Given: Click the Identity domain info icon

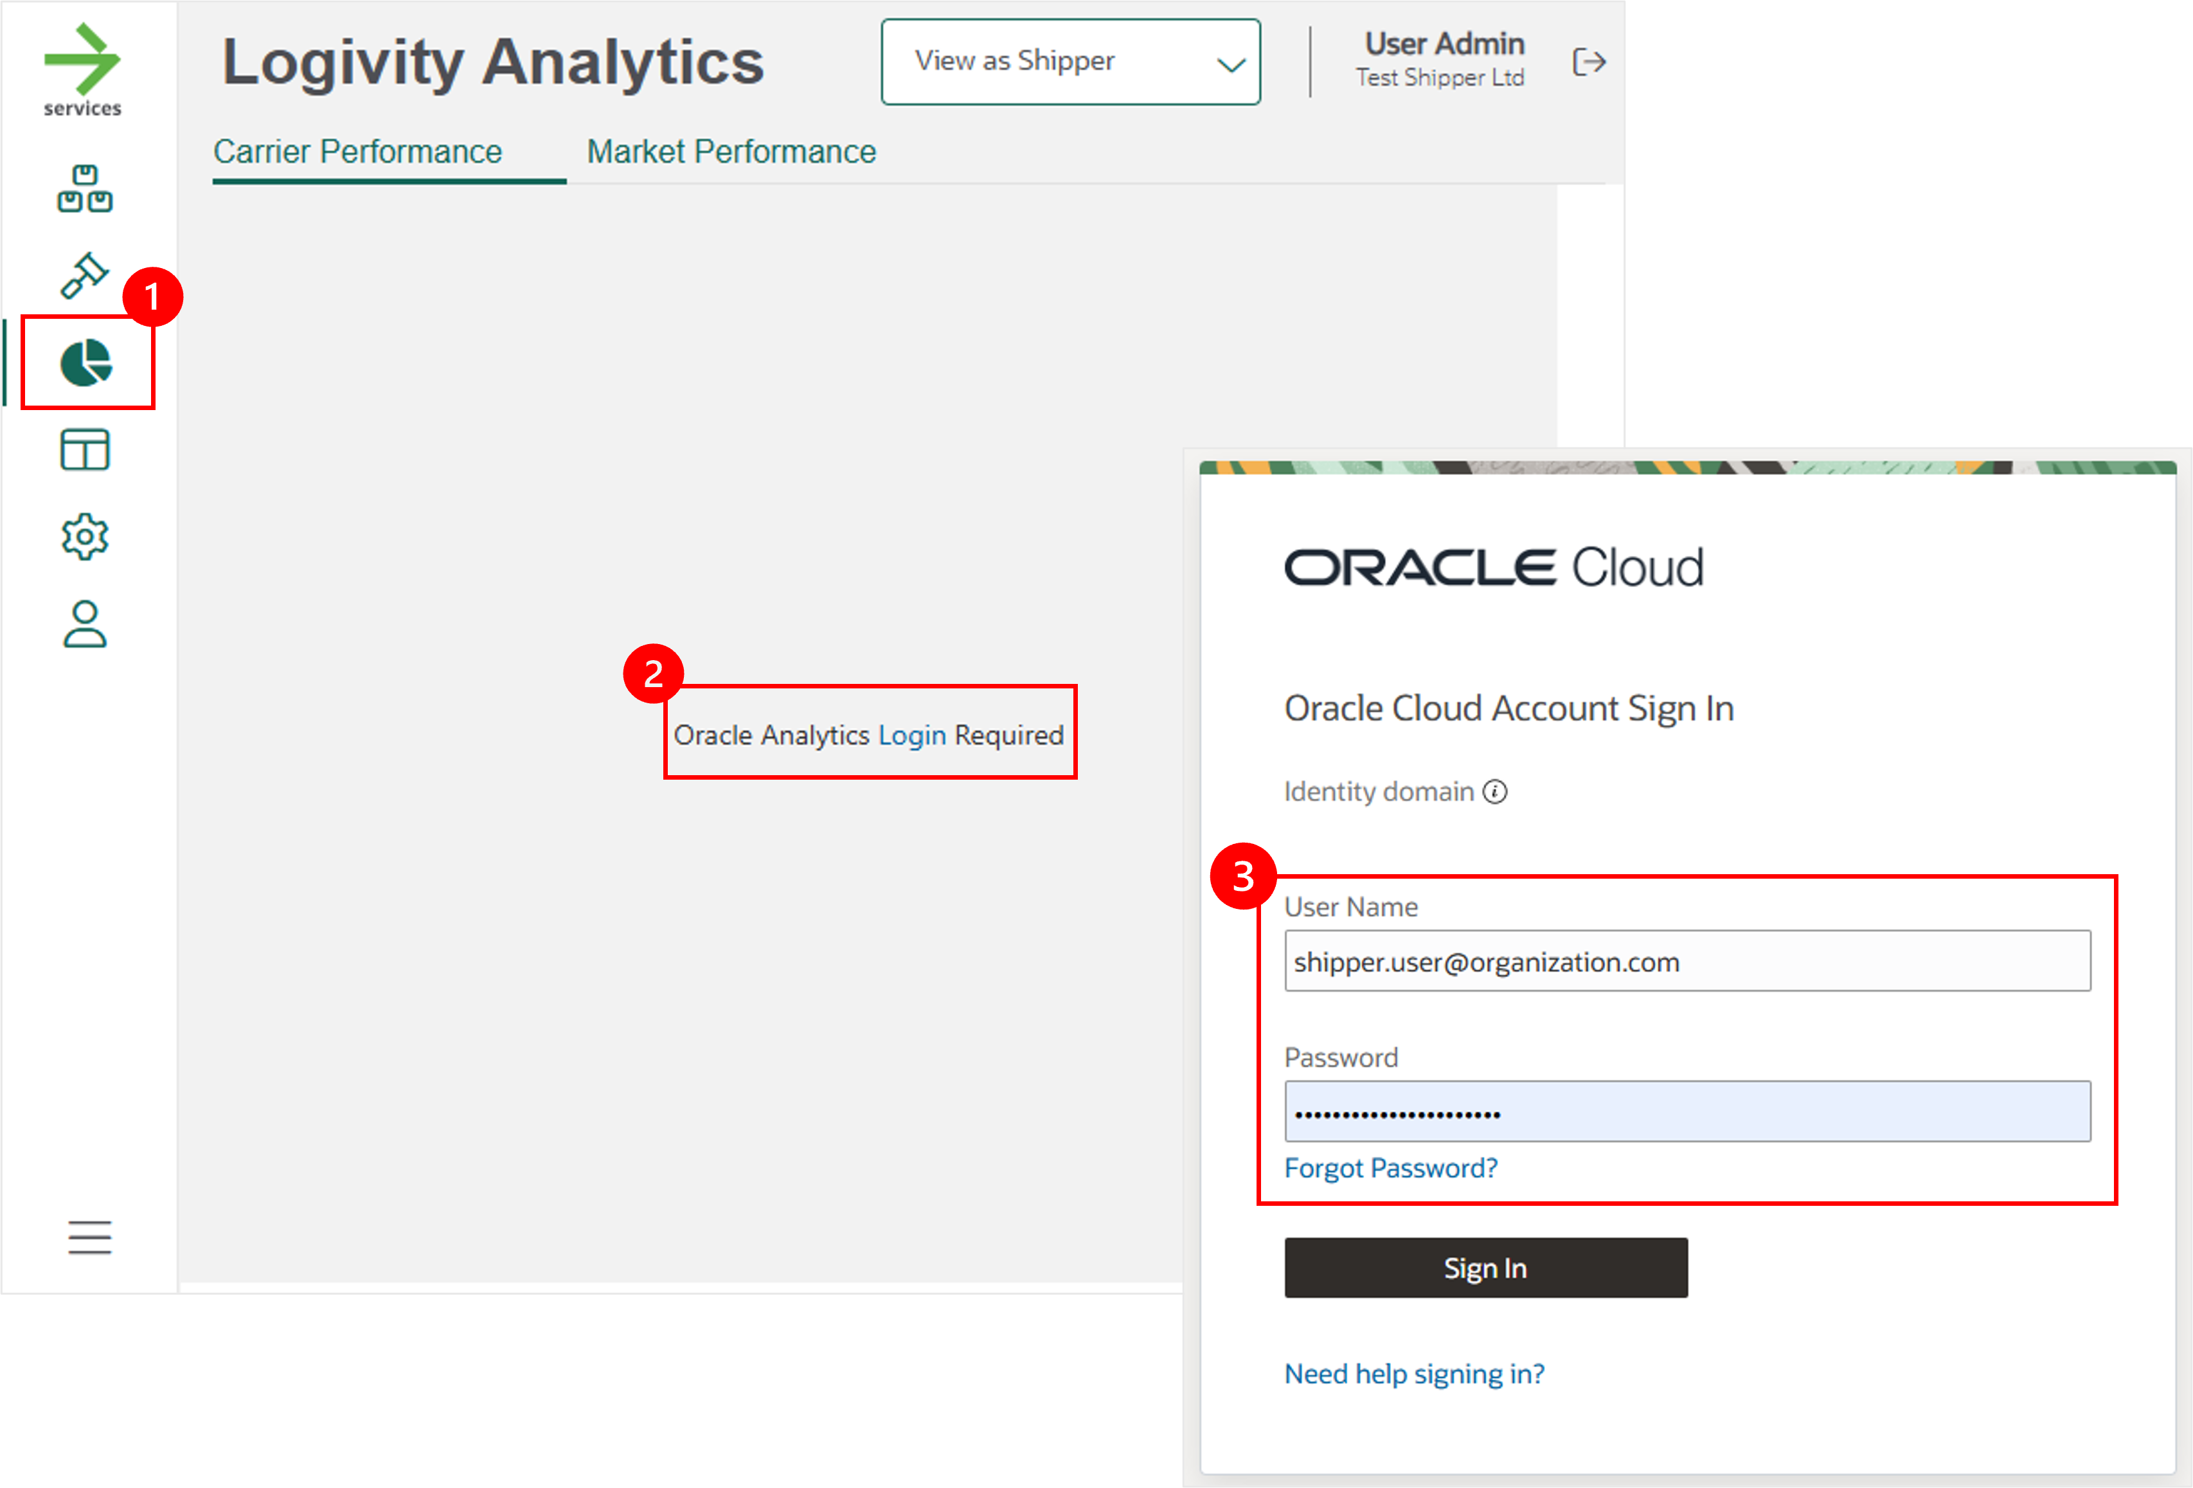Looking at the screenshot, I should (x=1495, y=792).
